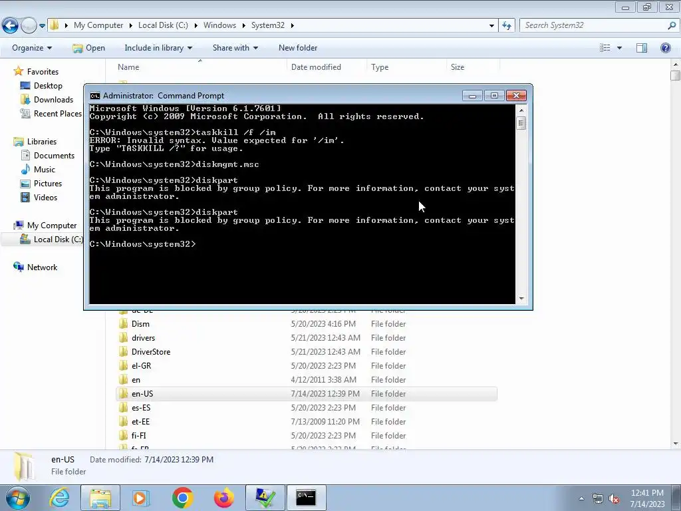Open the Share with menu

[235, 48]
